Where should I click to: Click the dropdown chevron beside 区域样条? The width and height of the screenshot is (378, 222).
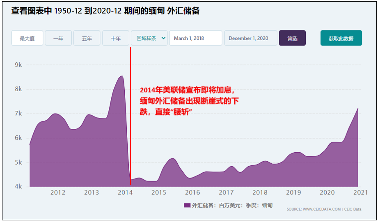pos(164,38)
